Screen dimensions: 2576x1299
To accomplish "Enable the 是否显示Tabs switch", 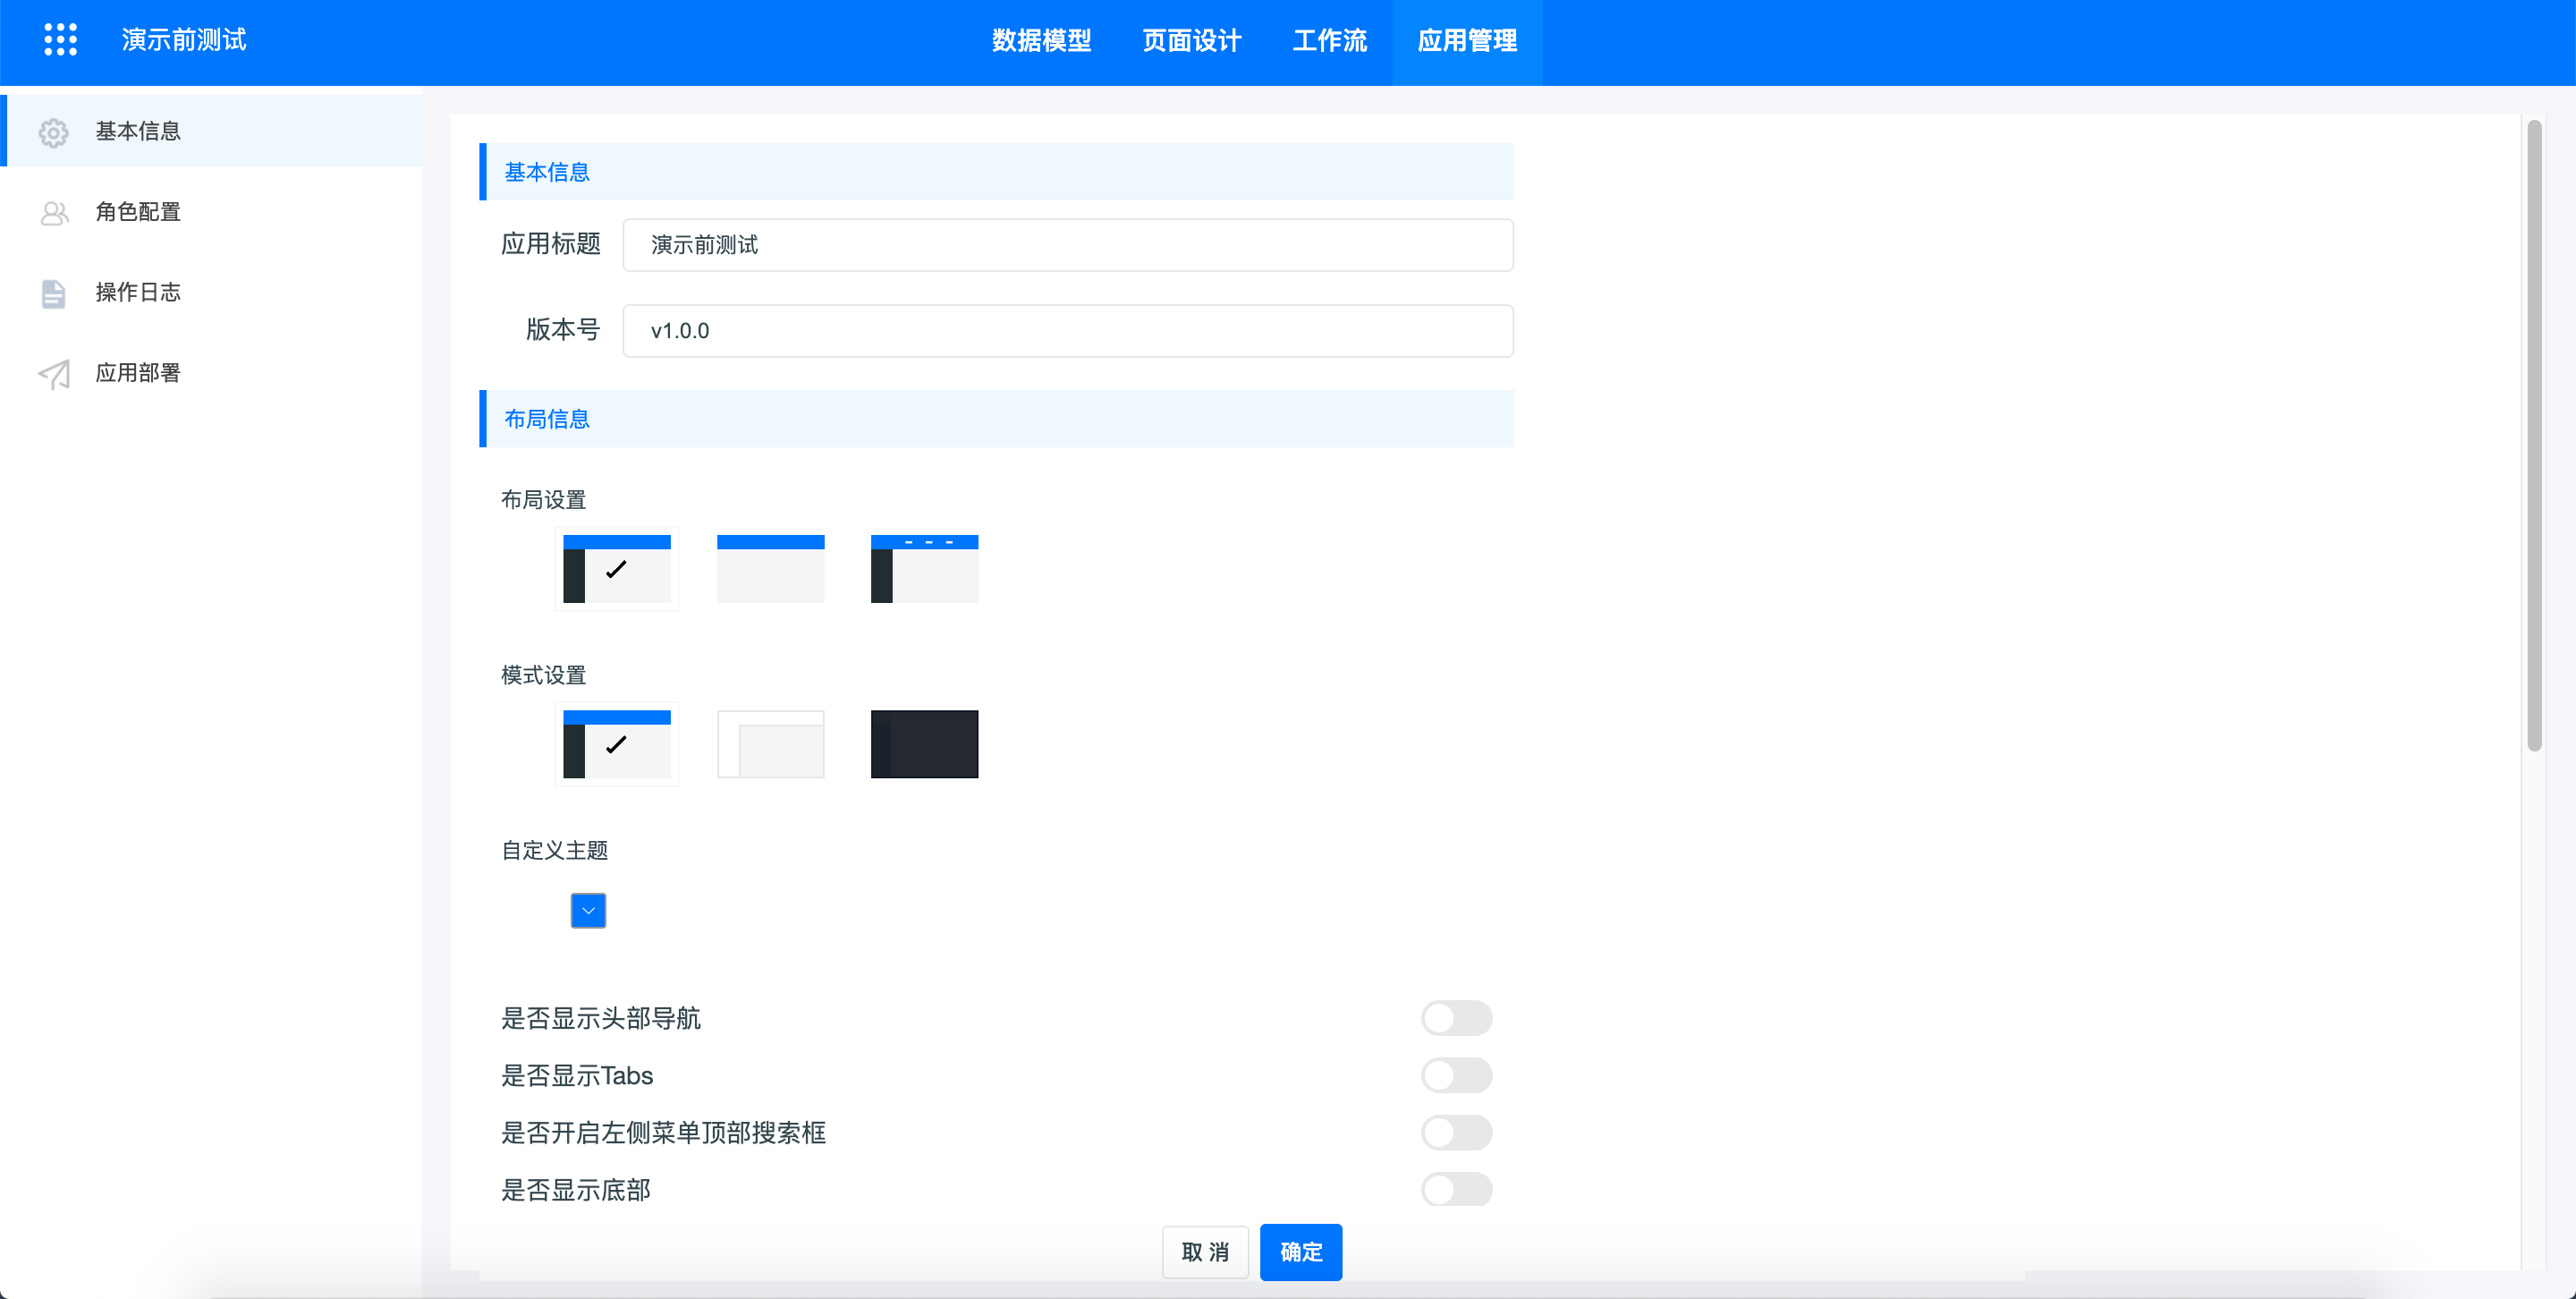I will [1456, 1076].
